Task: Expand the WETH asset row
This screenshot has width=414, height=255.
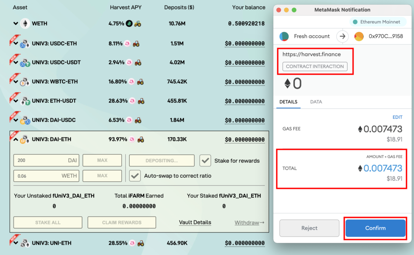Action: (x=16, y=24)
